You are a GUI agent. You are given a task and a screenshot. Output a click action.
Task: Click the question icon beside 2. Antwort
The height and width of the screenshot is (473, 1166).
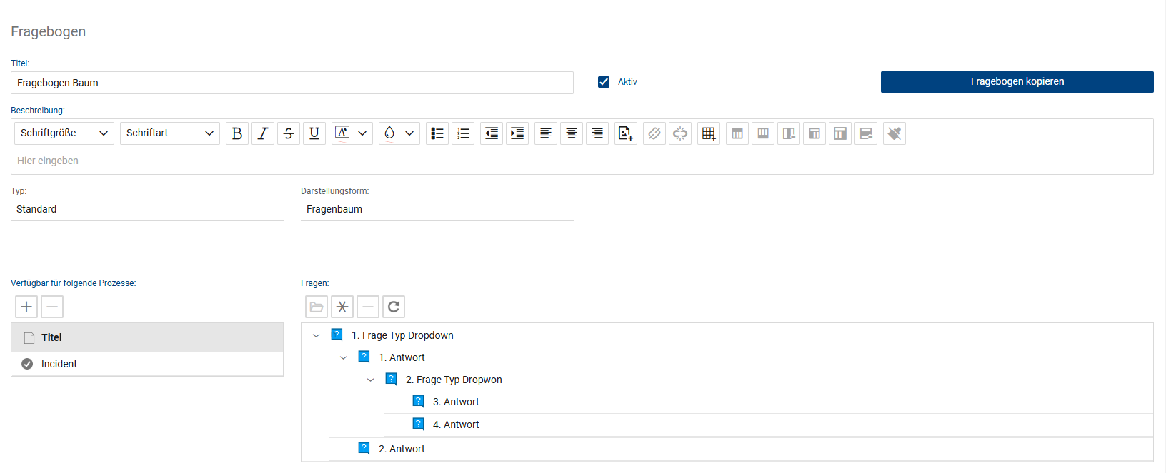pos(364,448)
